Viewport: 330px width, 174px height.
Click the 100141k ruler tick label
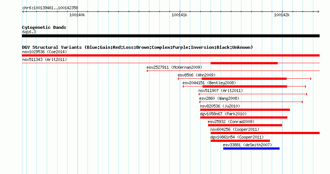[179, 15]
